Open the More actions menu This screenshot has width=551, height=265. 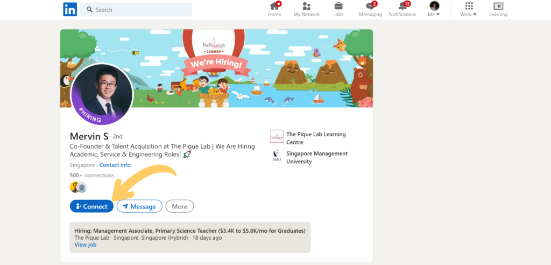179,206
